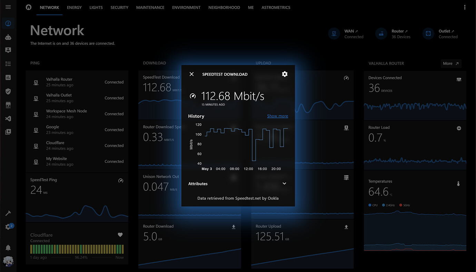The width and height of the screenshot is (476, 272).
Task: Click the download arrow on Router Download card
Action: click(x=234, y=227)
